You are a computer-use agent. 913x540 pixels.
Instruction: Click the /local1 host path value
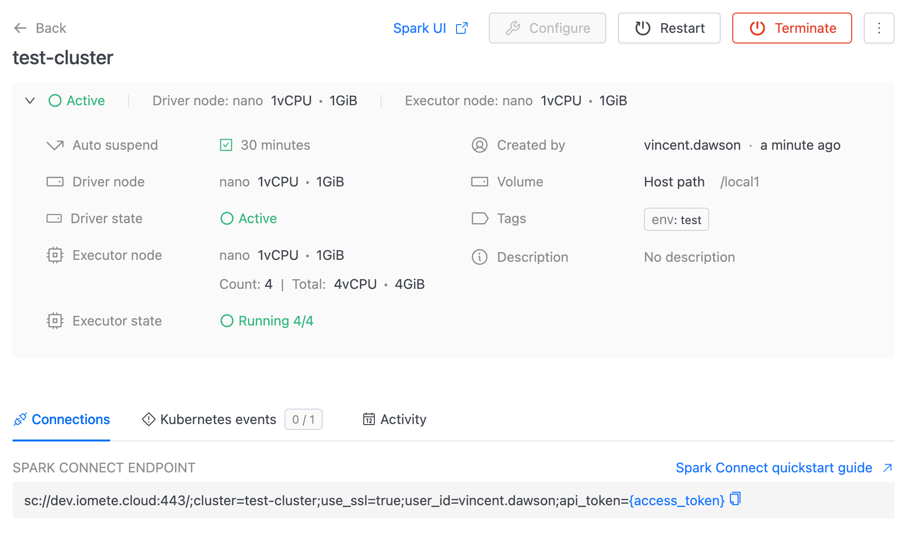[x=740, y=182]
